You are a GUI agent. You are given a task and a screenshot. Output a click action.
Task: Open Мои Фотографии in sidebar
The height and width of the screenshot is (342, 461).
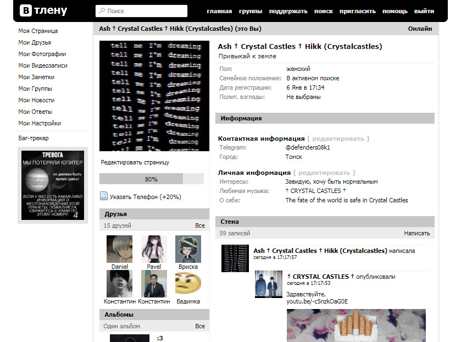click(42, 54)
